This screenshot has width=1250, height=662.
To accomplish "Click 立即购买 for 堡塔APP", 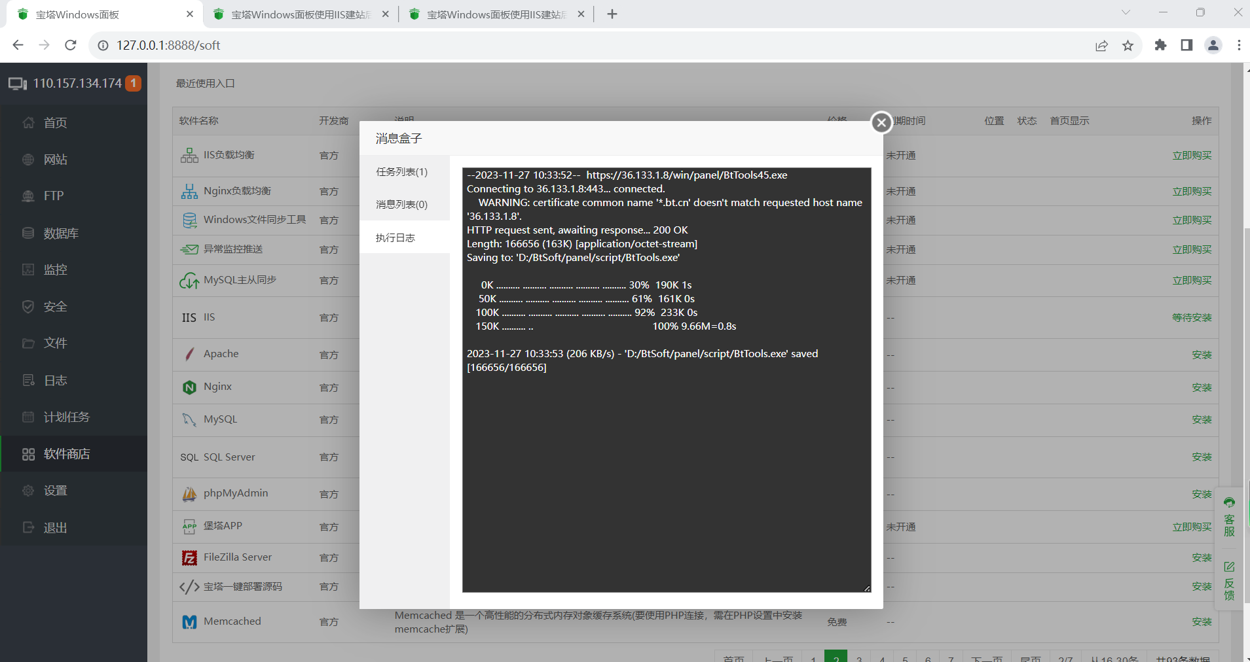I will pos(1192,527).
